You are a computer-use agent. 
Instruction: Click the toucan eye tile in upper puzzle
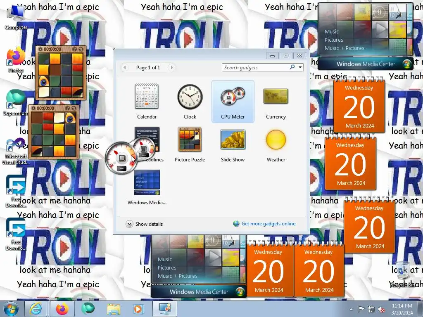(43, 81)
